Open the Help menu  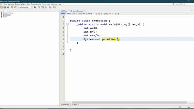59,4
